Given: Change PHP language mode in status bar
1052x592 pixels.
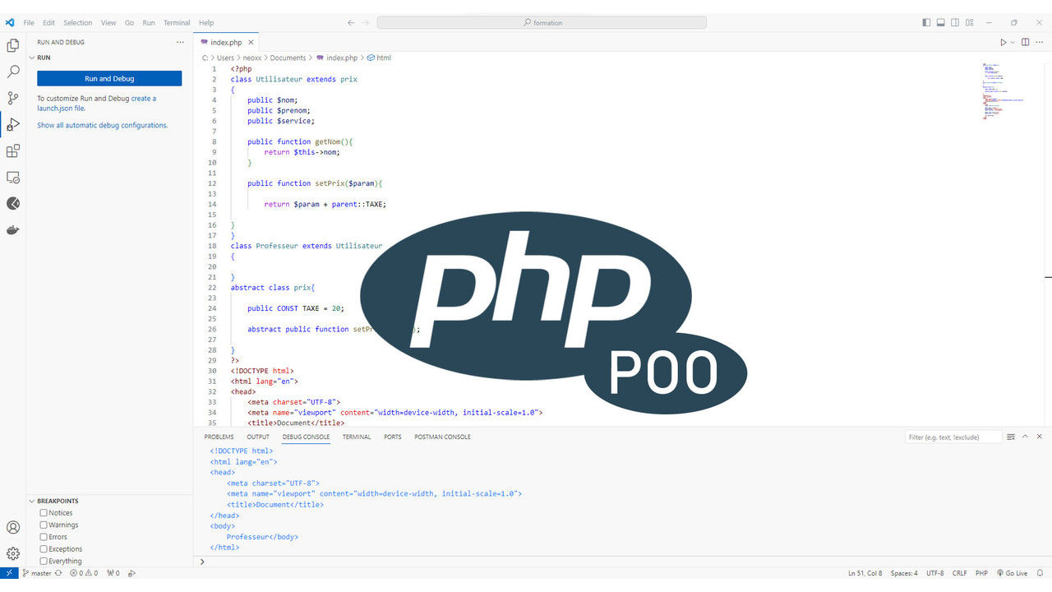Looking at the screenshot, I should [981, 573].
